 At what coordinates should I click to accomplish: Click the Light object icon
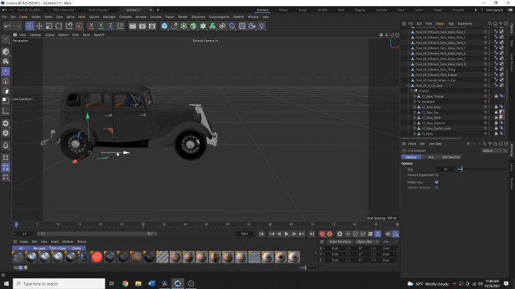262,26
